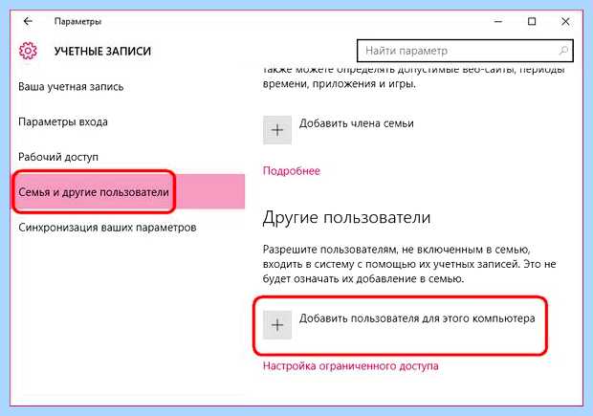Minimize the Параметры window
Image resolution: width=593 pixels, height=416 pixels.
click(x=498, y=22)
